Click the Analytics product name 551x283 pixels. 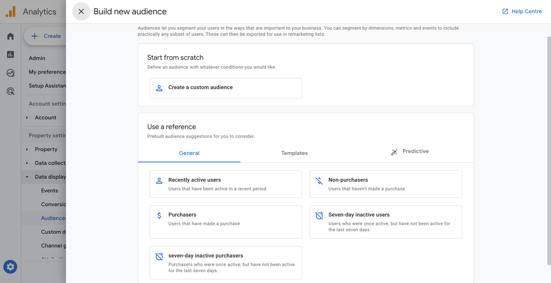click(40, 12)
